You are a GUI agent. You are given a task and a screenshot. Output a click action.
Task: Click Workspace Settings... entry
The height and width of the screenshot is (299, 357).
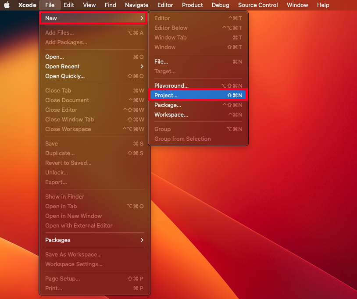coord(94,264)
